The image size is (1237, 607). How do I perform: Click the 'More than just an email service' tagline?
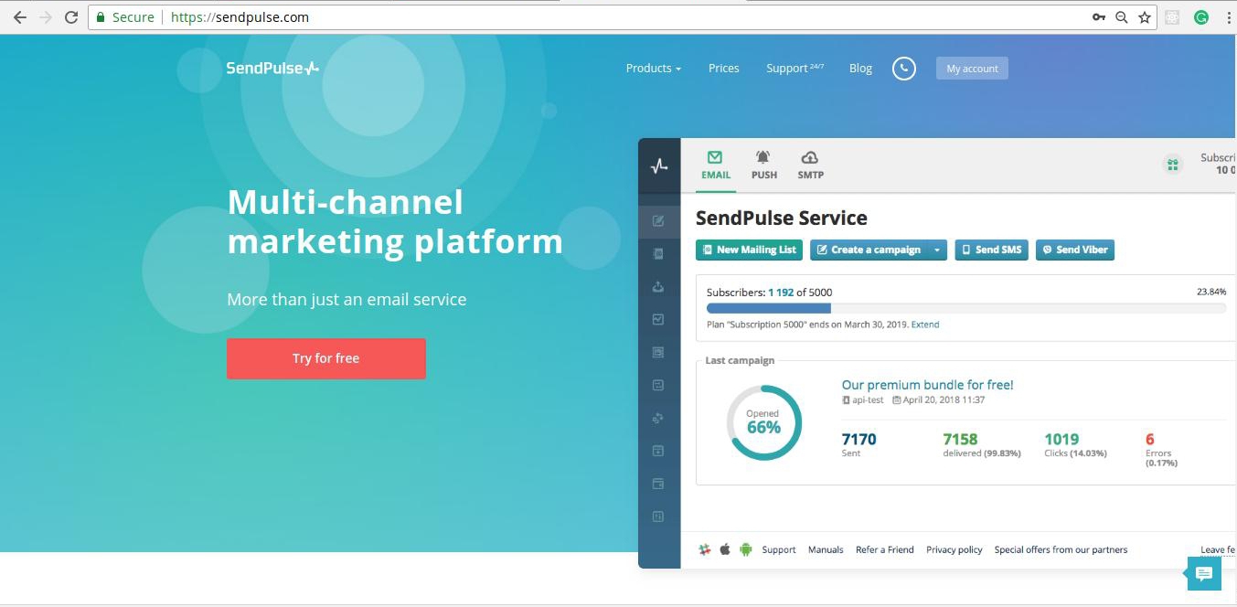point(347,299)
